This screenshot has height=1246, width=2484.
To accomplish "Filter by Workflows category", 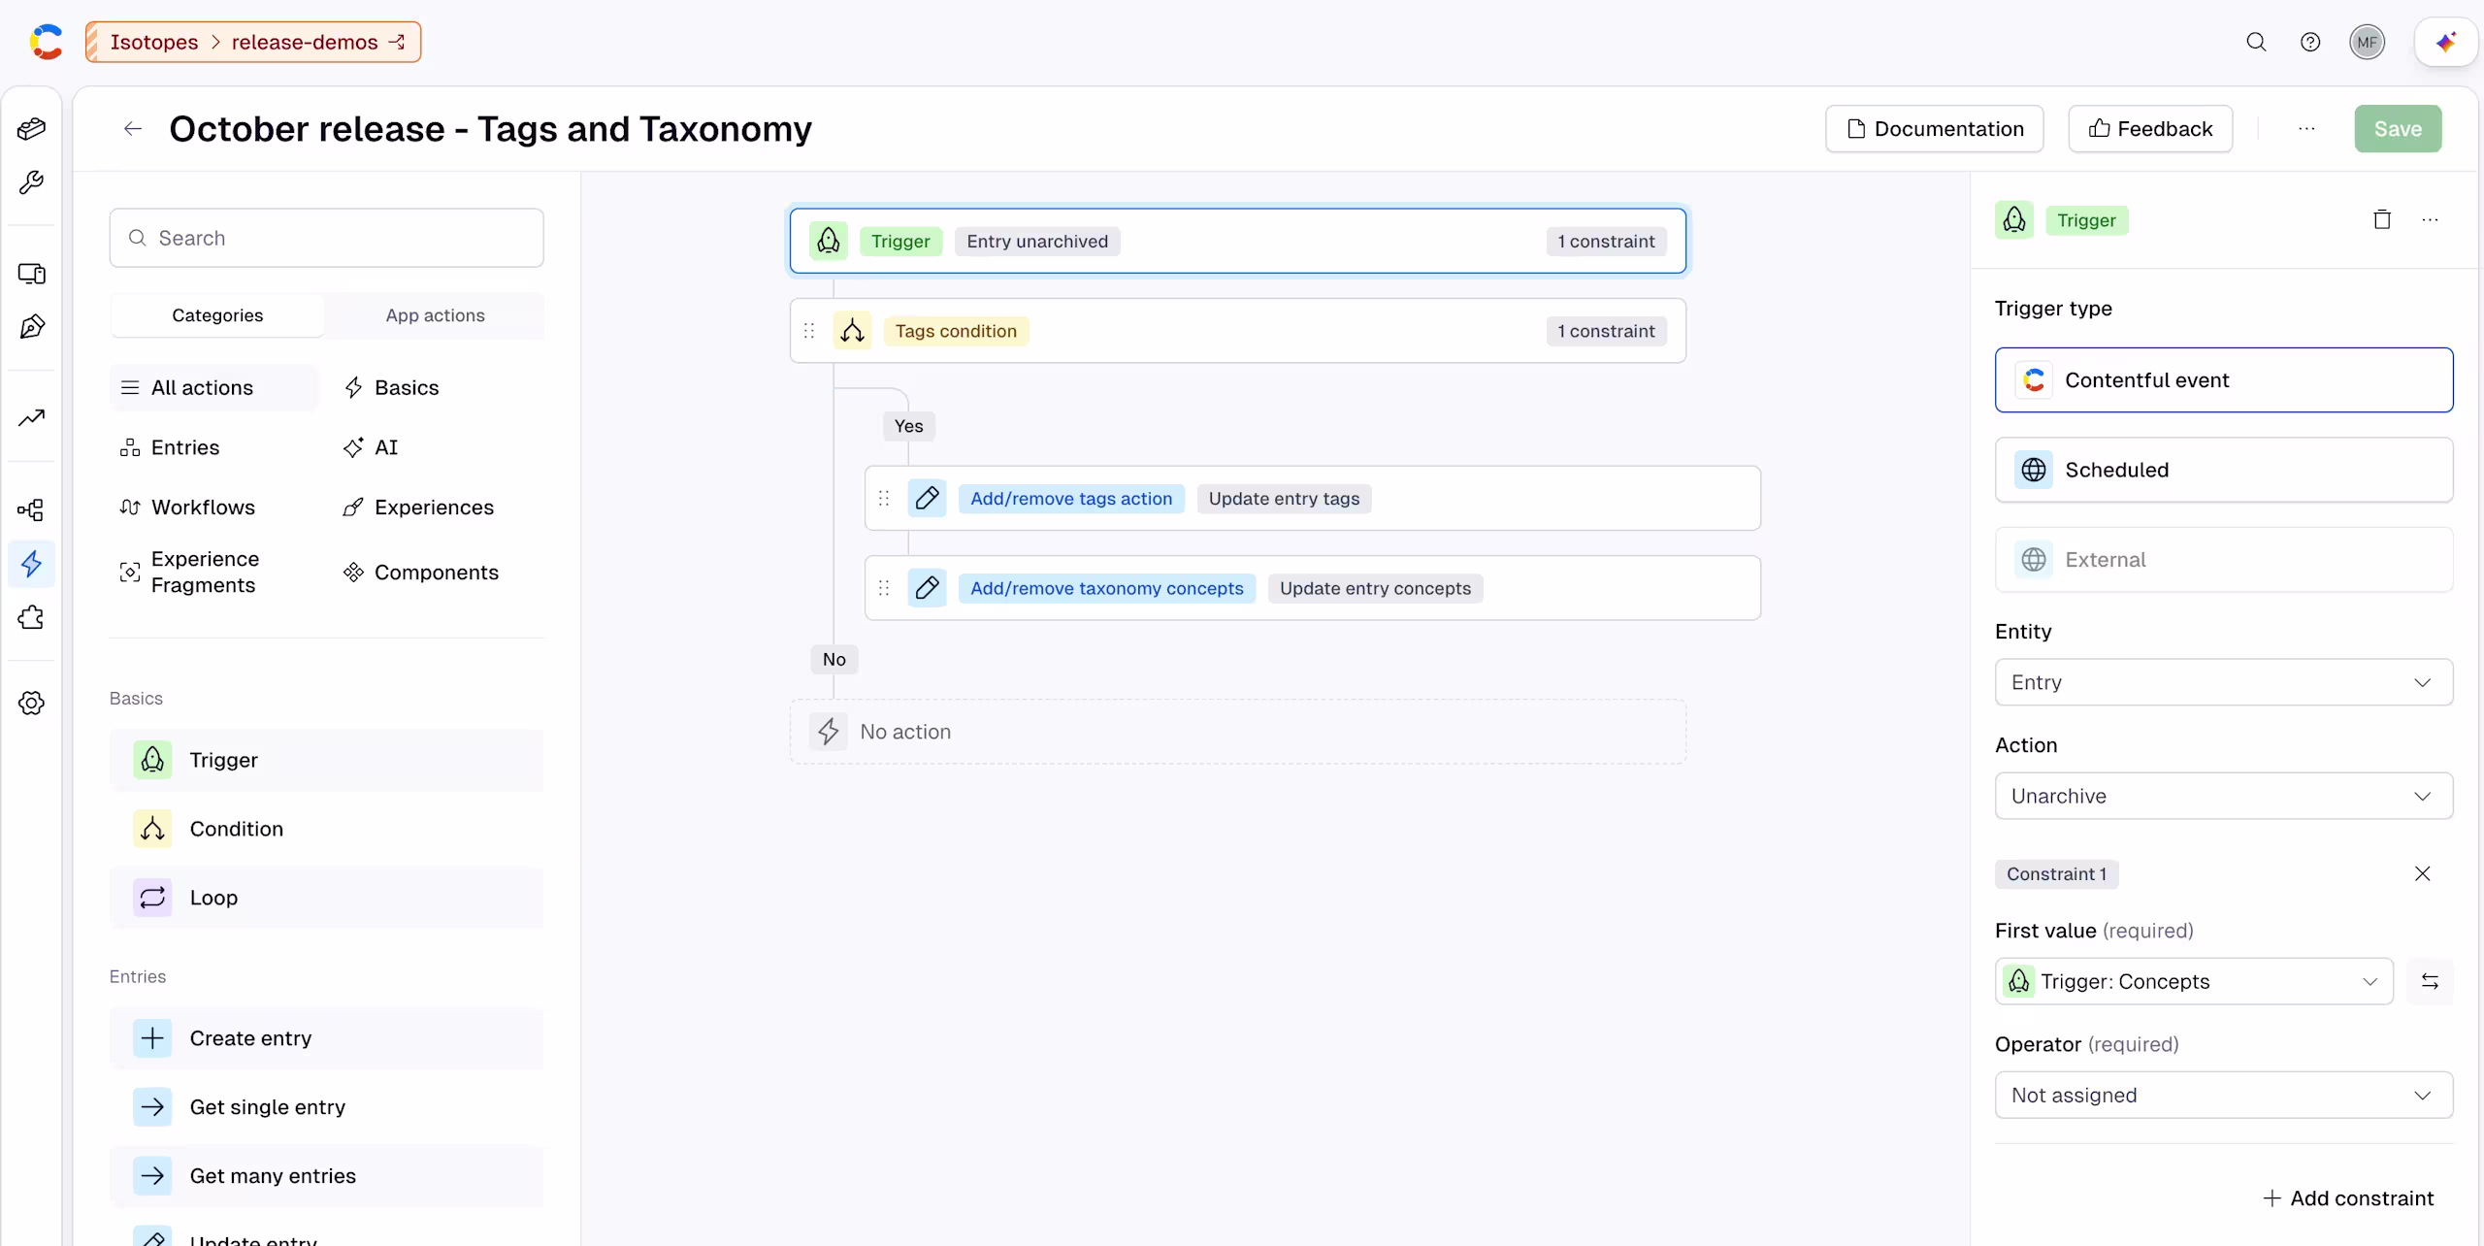I will pyautogui.click(x=188, y=507).
